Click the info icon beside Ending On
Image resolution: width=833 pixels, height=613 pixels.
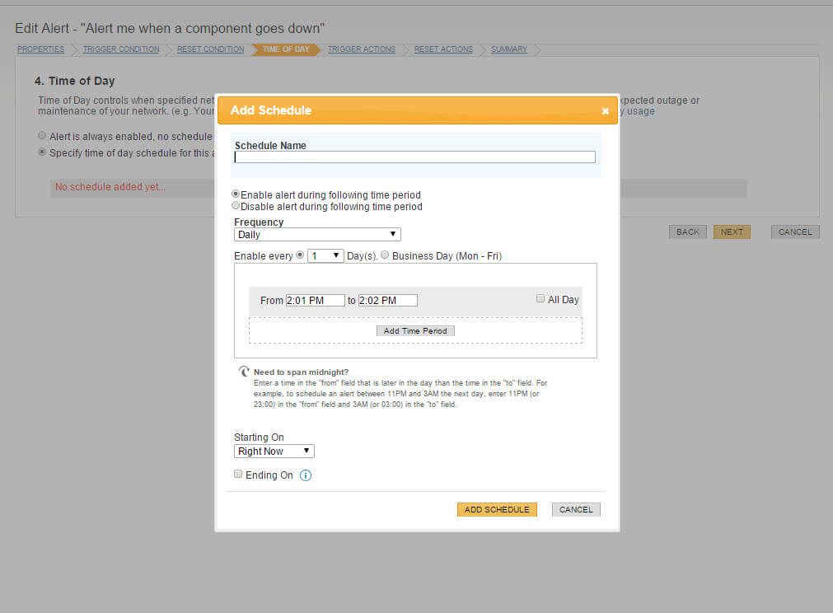pos(306,475)
